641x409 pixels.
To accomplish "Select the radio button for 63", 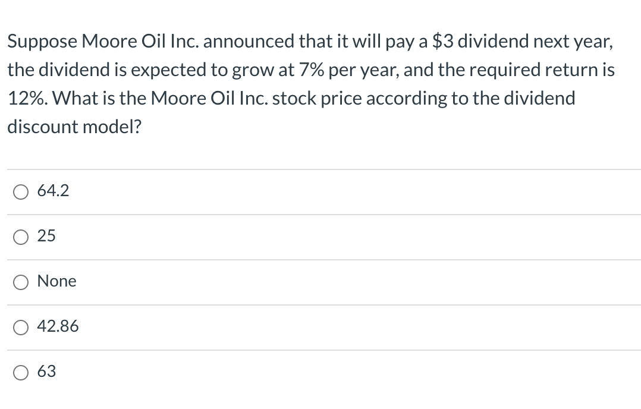I will coord(21,372).
